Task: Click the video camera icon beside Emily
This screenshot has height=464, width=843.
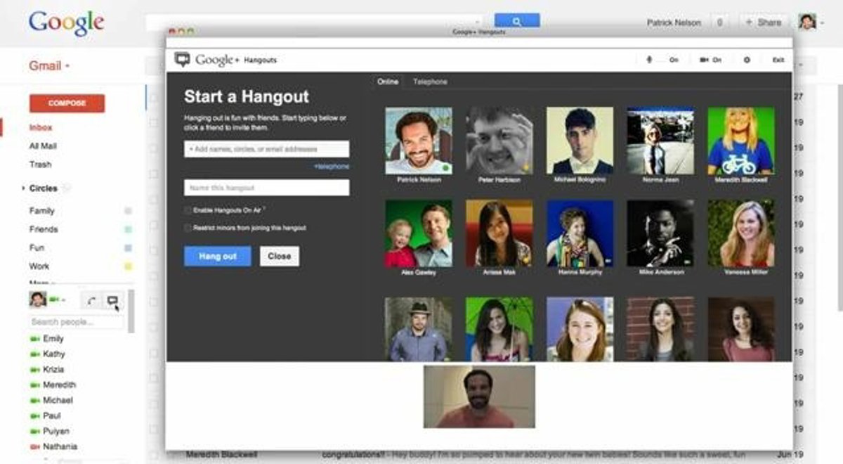Action: point(34,339)
